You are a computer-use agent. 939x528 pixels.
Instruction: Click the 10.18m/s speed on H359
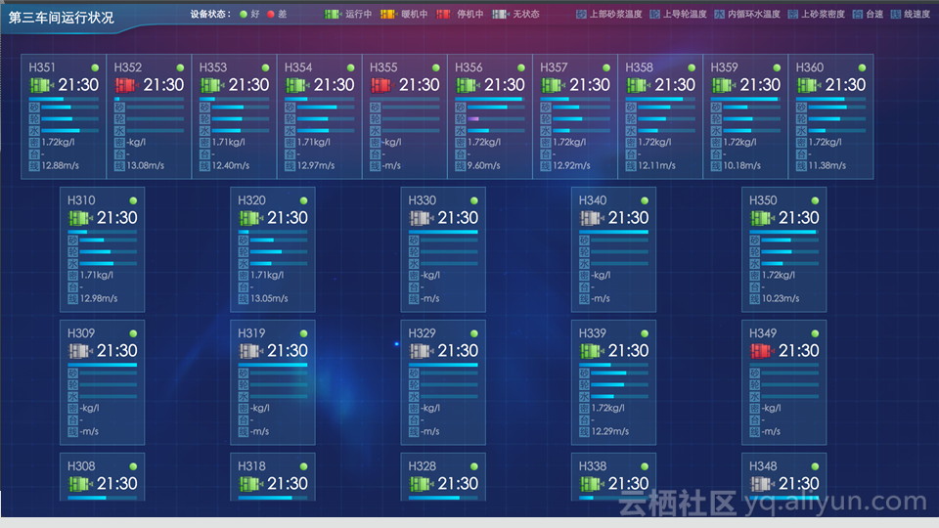742,166
